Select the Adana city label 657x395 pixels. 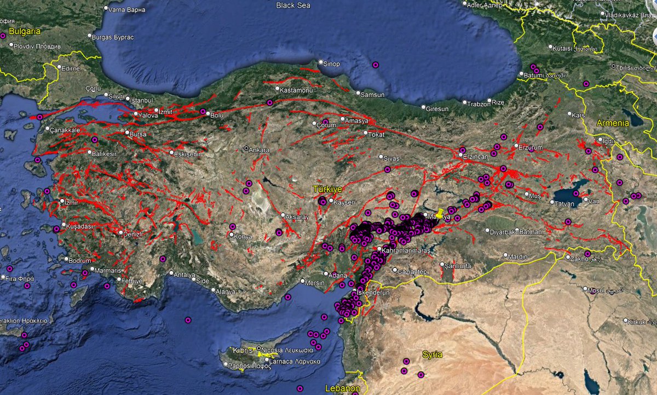[x=338, y=274]
